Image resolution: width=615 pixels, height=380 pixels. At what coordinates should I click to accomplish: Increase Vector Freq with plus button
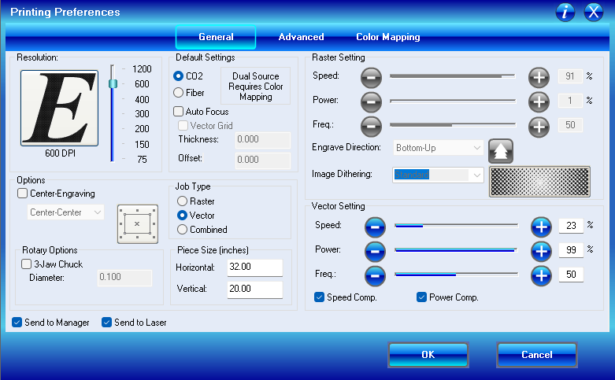tap(541, 276)
